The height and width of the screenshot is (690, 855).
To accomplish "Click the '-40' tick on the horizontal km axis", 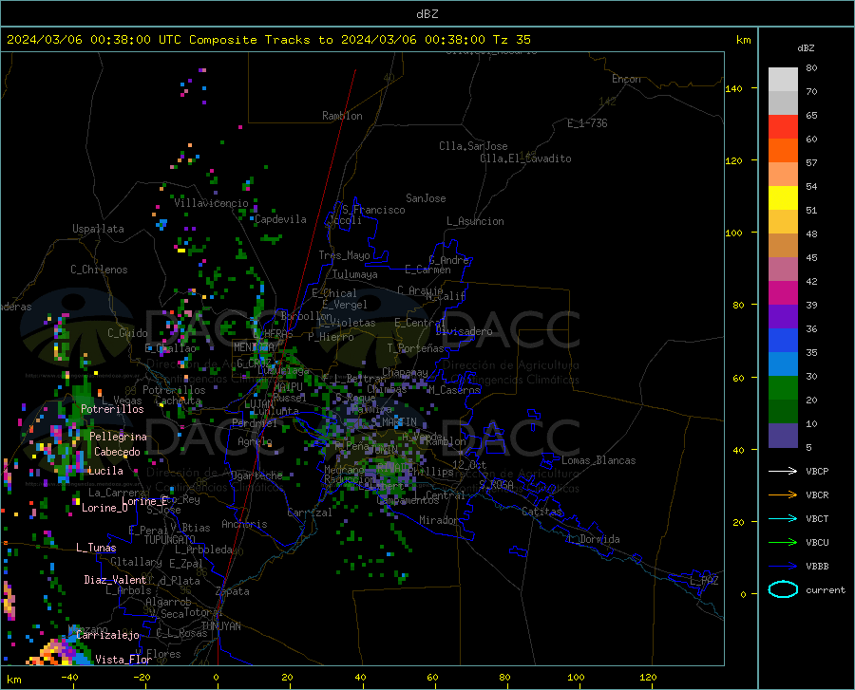I will [x=69, y=677].
